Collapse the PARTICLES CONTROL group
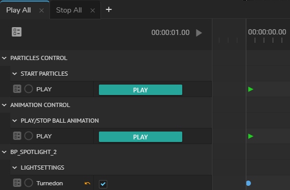290x190 pixels. point(4,58)
